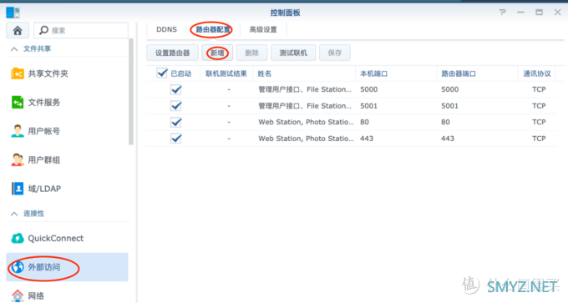Open 用户群组 label in sidebar
This screenshot has width=568, height=303.
44,159
